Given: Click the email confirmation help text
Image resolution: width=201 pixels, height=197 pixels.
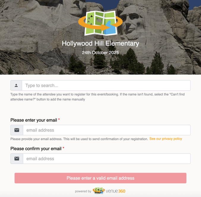Looking at the screenshot, I should (x=79, y=139).
